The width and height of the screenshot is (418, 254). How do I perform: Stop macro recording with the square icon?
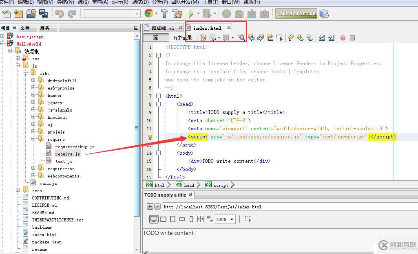[x=352, y=38]
